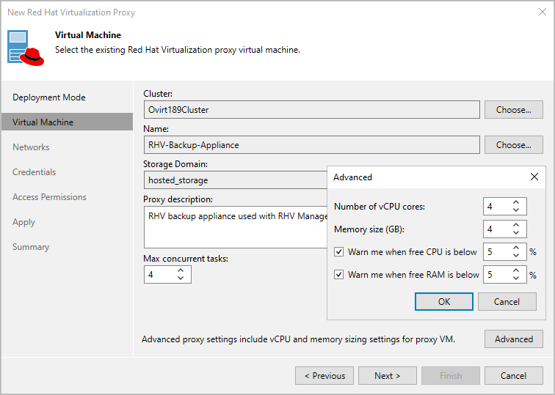The width and height of the screenshot is (555, 395).
Task: Go to Access Permissions wizard step
Action: (x=50, y=197)
